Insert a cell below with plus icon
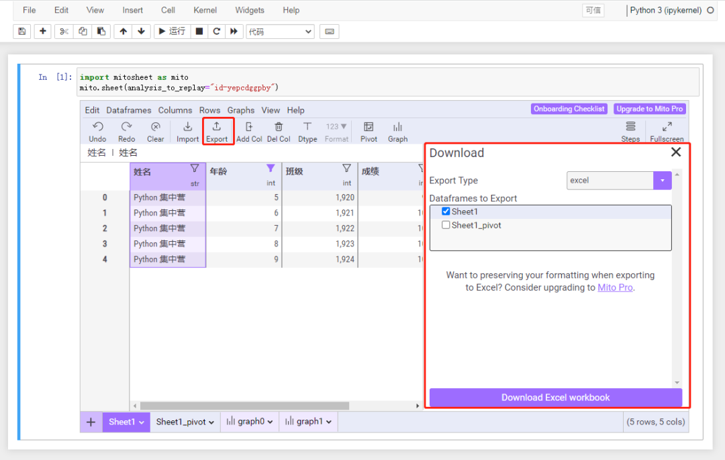The height and width of the screenshot is (460, 725). coord(42,32)
